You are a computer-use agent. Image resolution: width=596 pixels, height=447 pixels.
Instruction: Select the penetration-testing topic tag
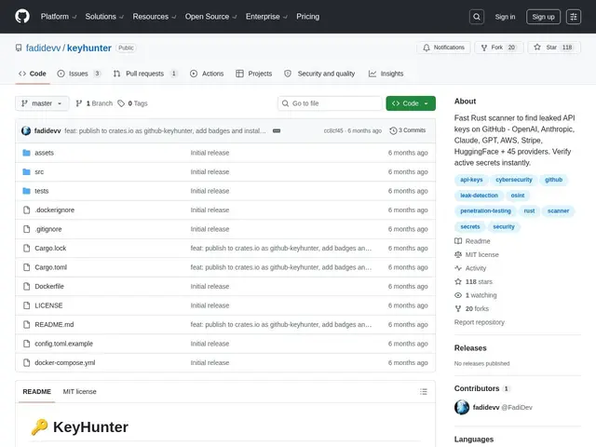pos(485,211)
